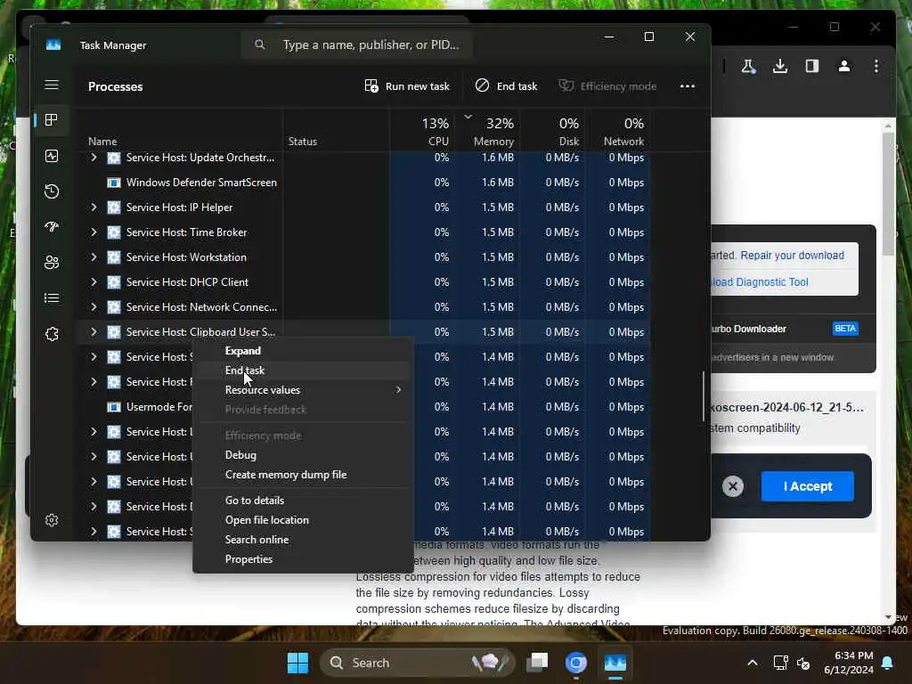
Task: Open the Resource values submenu arrow
Action: click(398, 390)
